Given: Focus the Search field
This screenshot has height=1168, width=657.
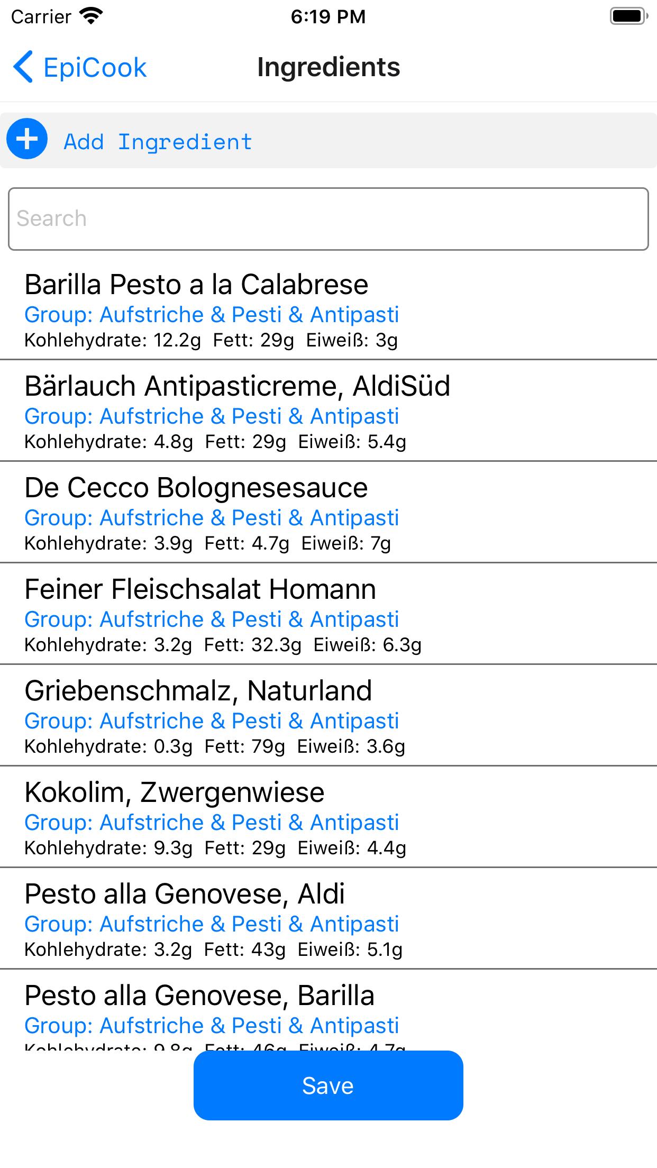Looking at the screenshot, I should point(328,218).
